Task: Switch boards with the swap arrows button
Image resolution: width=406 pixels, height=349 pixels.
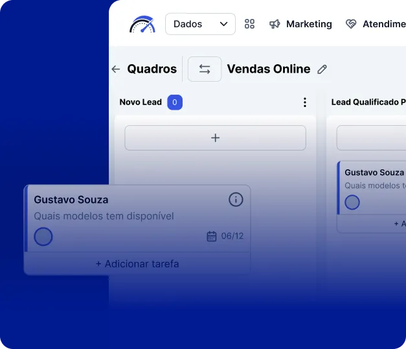Action: [x=205, y=69]
